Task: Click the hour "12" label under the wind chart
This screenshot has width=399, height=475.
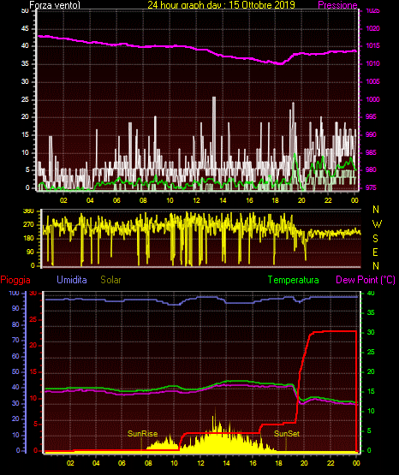Action: click(196, 200)
